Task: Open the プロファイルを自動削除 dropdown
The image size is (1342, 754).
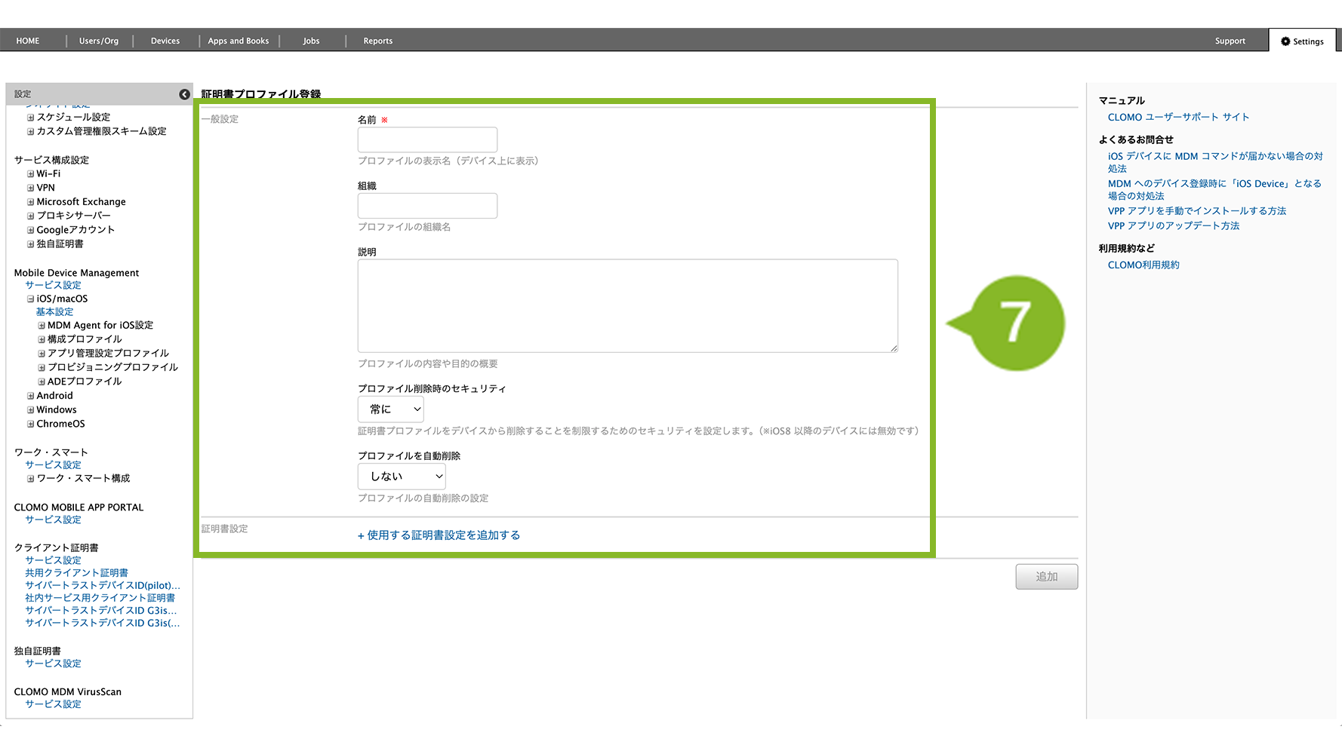Action: (x=401, y=477)
